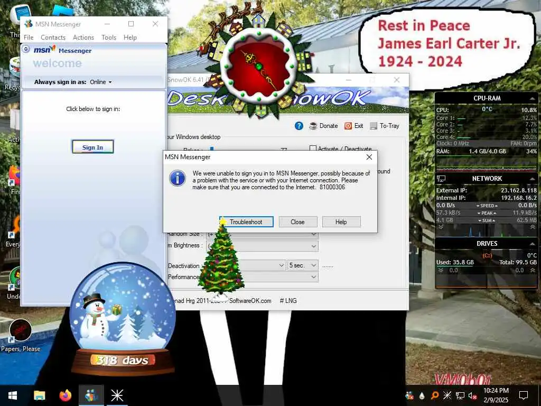Switch to DesktopSnowOK snowflake taskbar button
The height and width of the screenshot is (406, 541).
pos(117,395)
